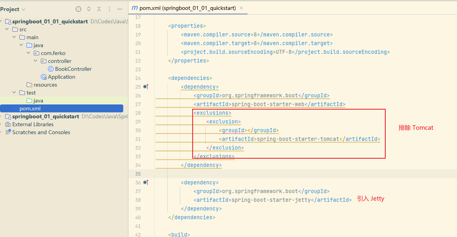Image resolution: width=457 pixels, height=237 pixels.
Task: Select pom.xml (springboot_01_01_quickstart) tab
Action: pyautogui.click(x=188, y=8)
